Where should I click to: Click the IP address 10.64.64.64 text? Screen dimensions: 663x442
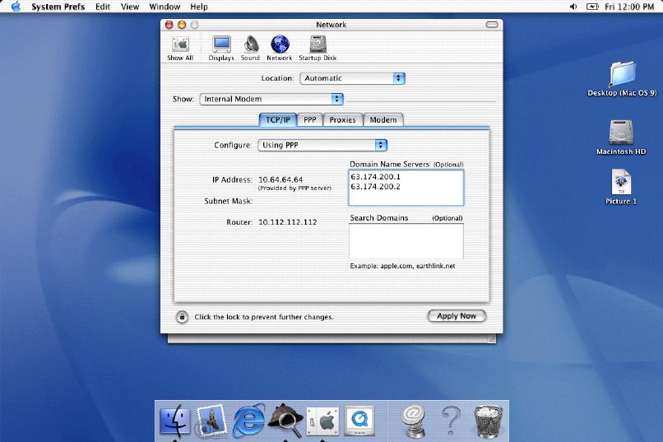(x=280, y=179)
